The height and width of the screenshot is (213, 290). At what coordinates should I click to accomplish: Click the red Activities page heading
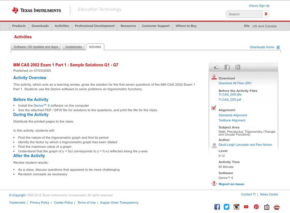pos(23,37)
